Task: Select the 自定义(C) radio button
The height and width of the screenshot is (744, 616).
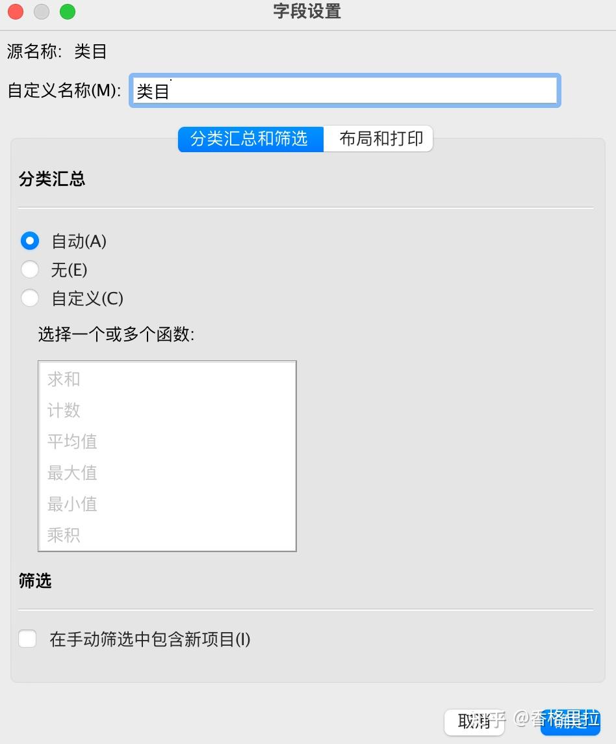Action: pos(30,298)
